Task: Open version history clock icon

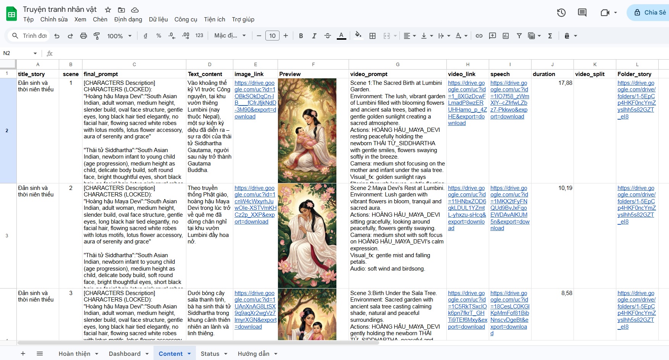Action: 561,13
